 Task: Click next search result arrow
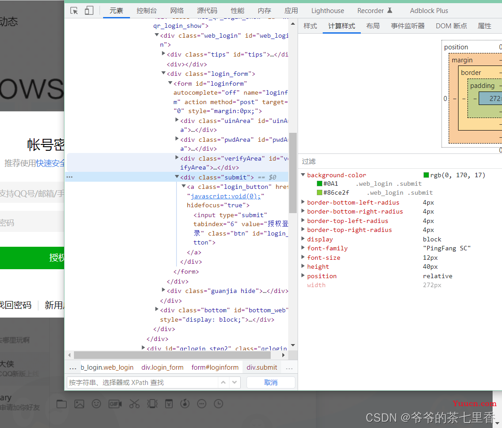pyautogui.click(x=235, y=383)
